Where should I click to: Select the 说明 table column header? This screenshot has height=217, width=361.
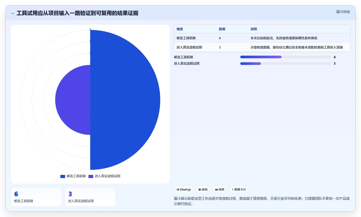point(254,29)
